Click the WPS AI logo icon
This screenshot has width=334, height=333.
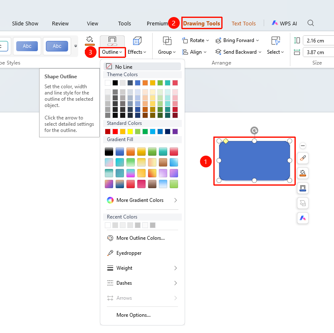pyautogui.click(x=275, y=23)
